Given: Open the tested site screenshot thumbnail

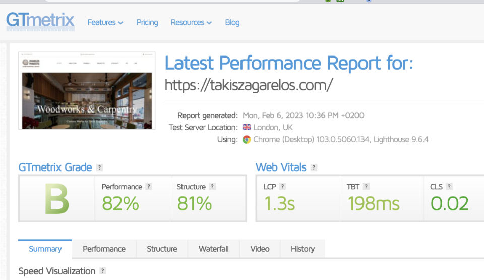Looking at the screenshot, I should [x=87, y=90].
